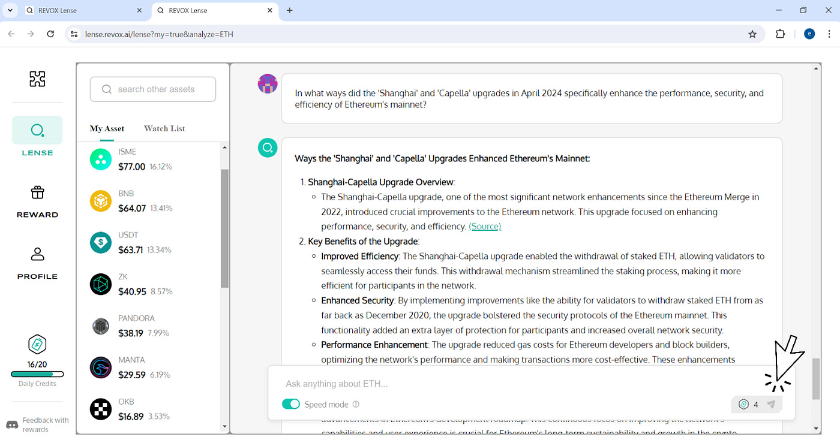
Task: Select the MANTA token icon
Action: 101,367
